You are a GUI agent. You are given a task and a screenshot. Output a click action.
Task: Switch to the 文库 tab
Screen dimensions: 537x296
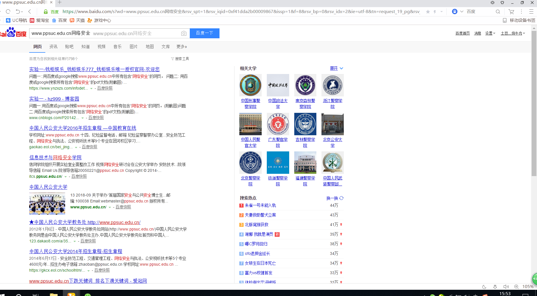click(x=166, y=46)
